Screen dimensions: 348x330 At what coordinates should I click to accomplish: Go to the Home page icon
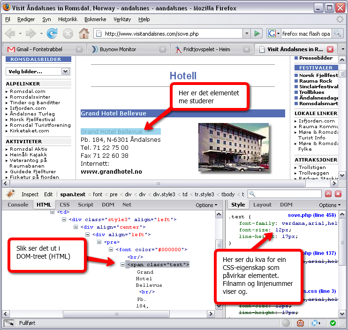84,33
